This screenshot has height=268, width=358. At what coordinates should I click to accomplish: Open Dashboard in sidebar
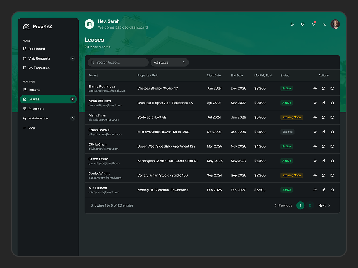49,49
